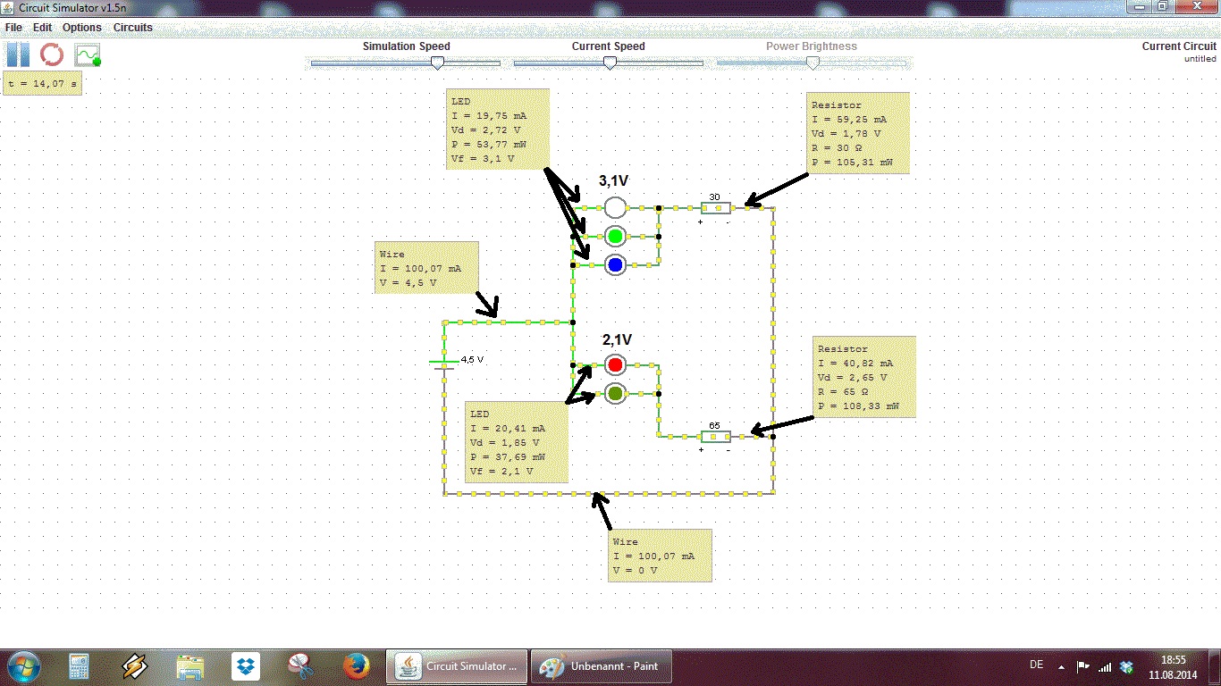Image resolution: width=1221 pixels, height=686 pixels.
Task: Open the Options menu
Action: (x=82, y=28)
